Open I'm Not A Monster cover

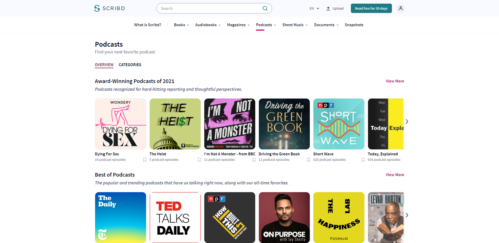click(x=230, y=124)
